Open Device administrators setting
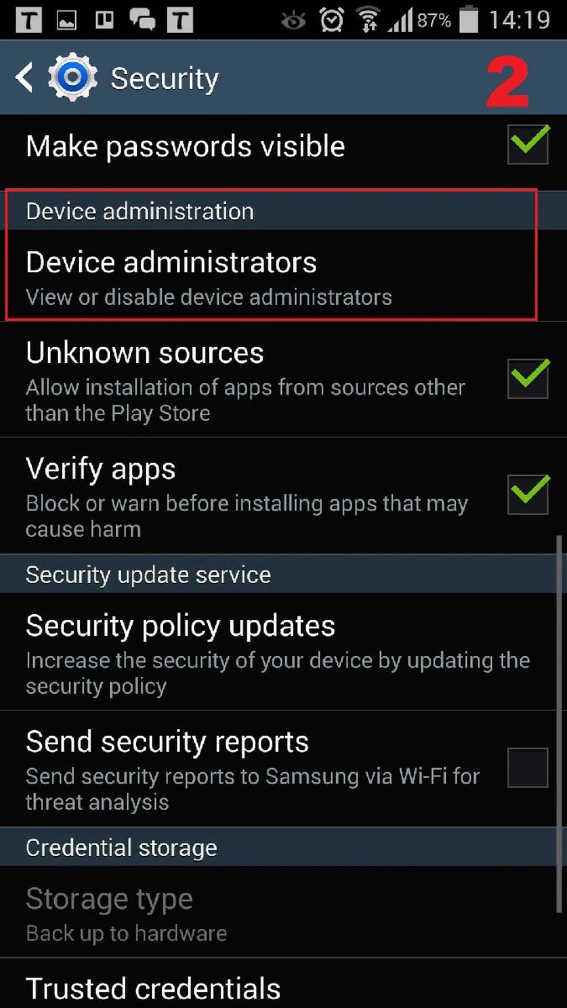Image resolution: width=567 pixels, height=1008 pixels. pyautogui.click(x=271, y=275)
